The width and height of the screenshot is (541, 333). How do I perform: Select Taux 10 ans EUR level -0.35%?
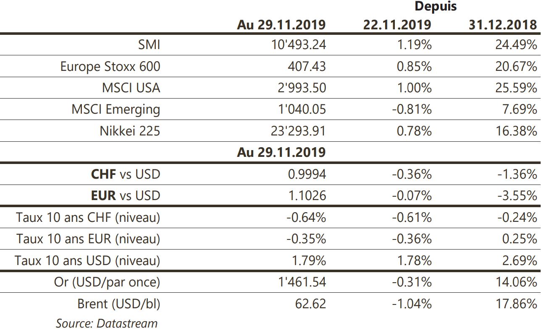(x=306, y=239)
